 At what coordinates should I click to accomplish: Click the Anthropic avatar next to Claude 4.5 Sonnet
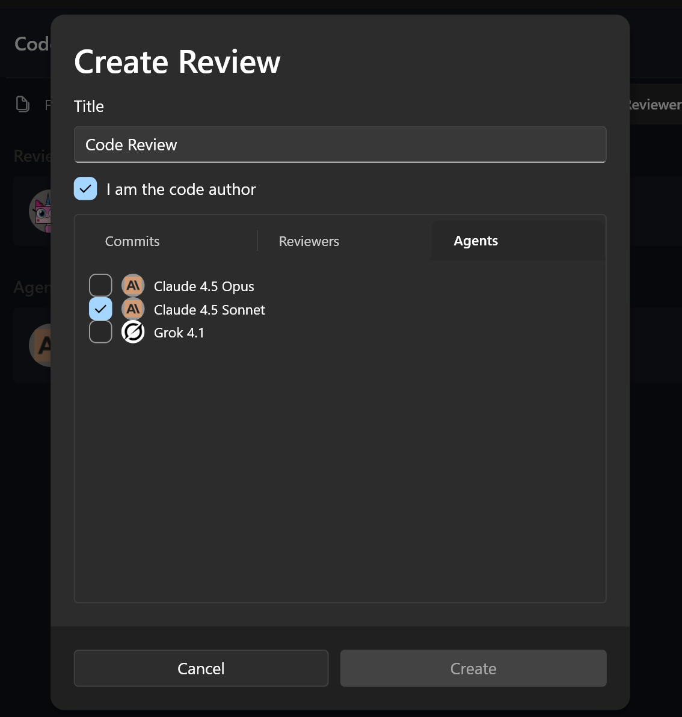tap(133, 309)
